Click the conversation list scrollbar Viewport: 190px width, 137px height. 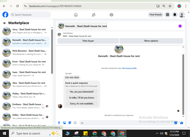tap(52, 51)
